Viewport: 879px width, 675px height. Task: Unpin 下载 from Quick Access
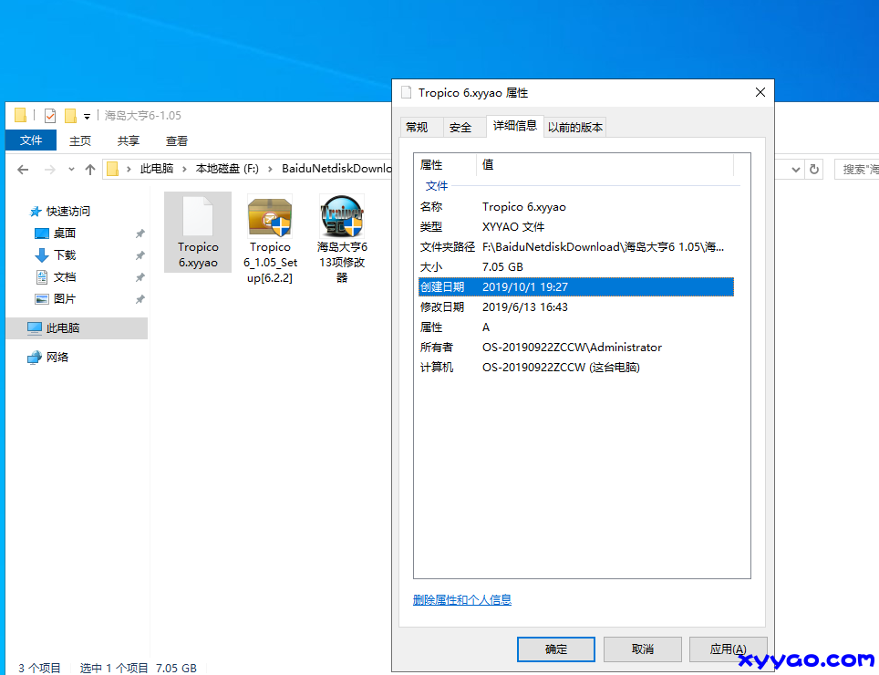(x=140, y=254)
